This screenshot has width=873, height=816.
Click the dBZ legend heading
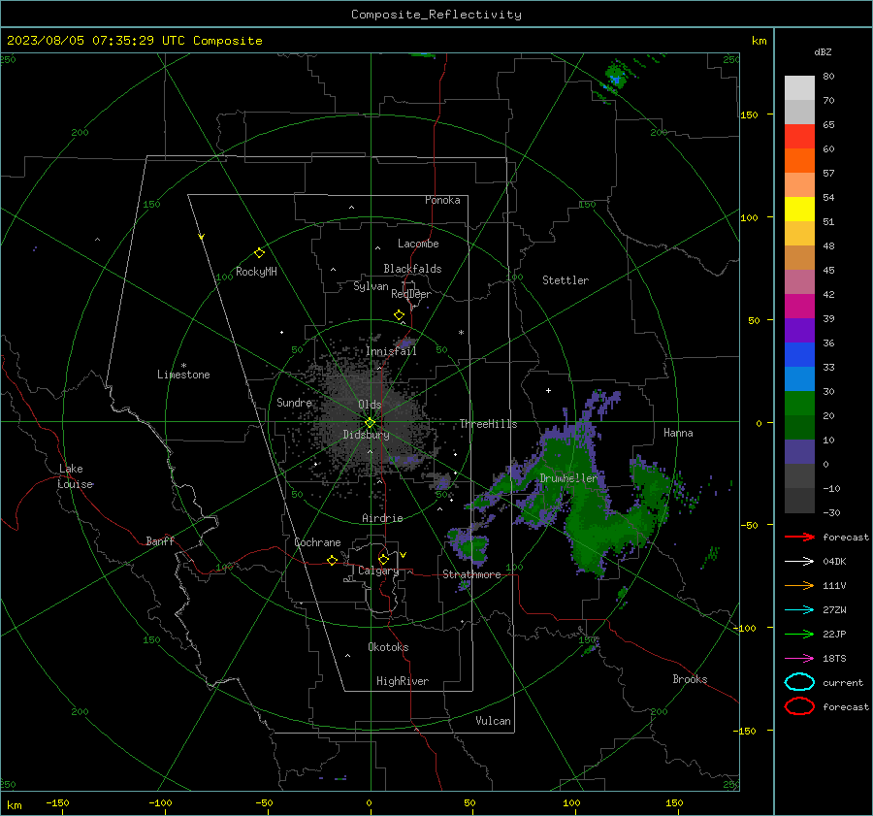click(823, 51)
